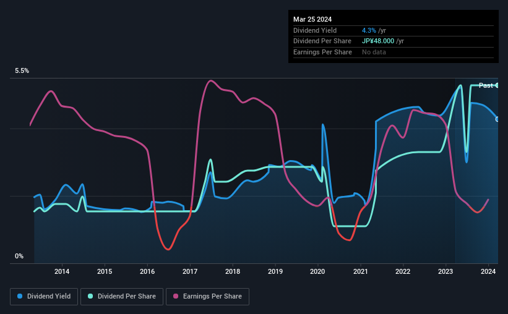The image size is (508, 314).
Task: Click the pink Earnings Per Share legend dot
Action: point(176,296)
